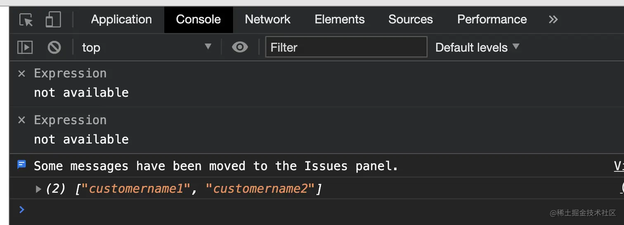Open the top context dropdown

point(147,47)
